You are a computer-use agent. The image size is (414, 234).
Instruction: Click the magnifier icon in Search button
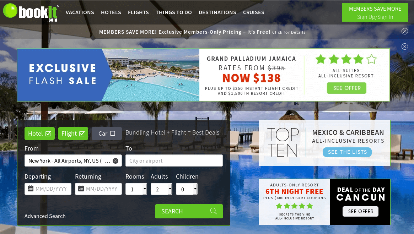[213, 211]
